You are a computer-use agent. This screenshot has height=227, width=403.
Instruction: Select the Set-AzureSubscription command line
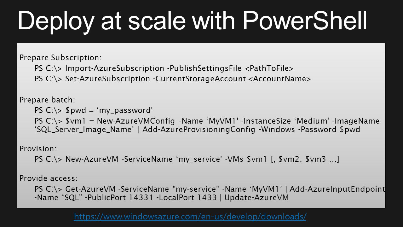[x=173, y=79]
